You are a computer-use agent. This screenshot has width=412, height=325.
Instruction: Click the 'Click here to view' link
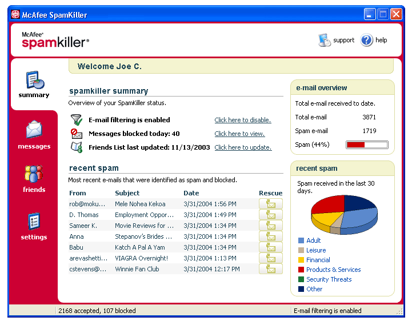coord(239,134)
